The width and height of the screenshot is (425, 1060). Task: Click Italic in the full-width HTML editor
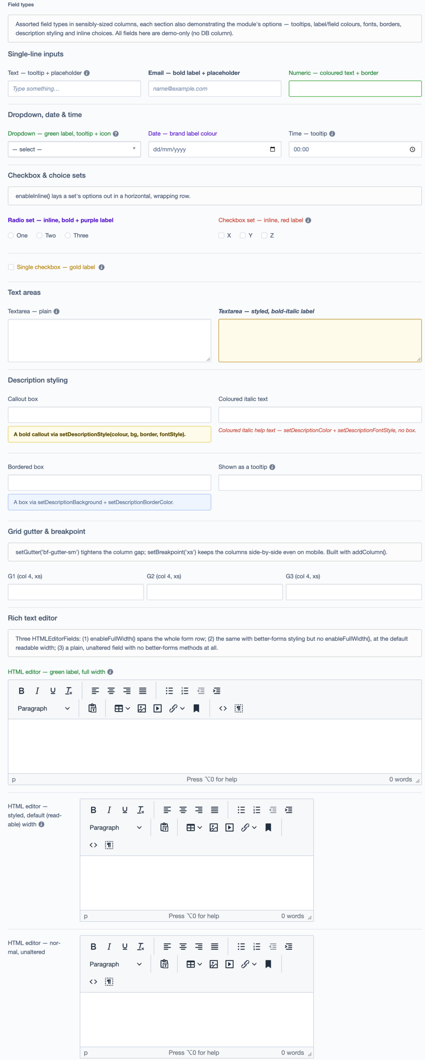click(37, 691)
